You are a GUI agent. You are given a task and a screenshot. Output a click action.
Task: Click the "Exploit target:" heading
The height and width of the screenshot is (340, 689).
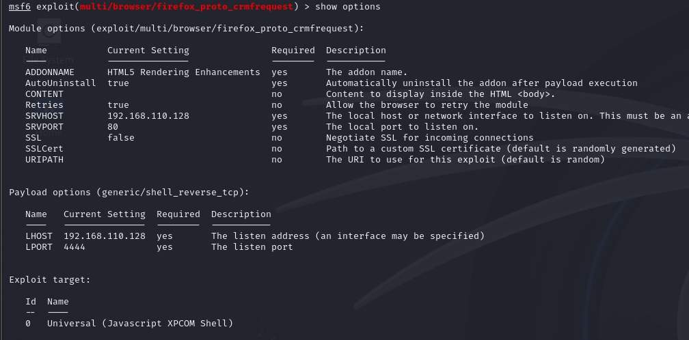pos(50,280)
